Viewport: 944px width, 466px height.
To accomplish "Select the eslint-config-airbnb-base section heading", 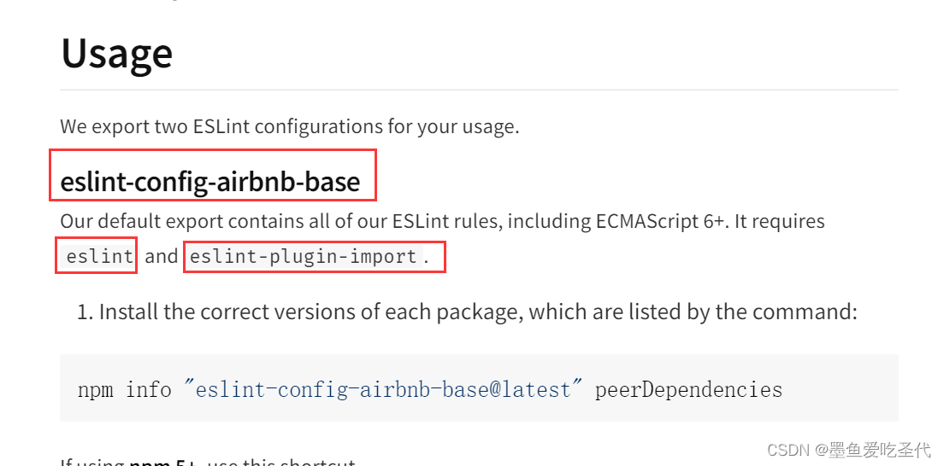I will pyautogui.click(x=210, y=181).
